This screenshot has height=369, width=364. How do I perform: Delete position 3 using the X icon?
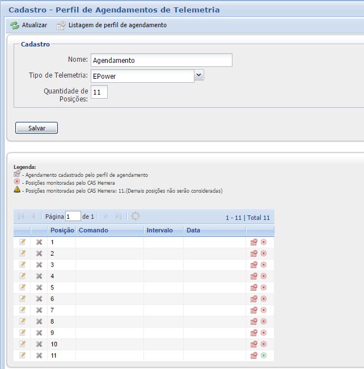[x=39, y=265]
